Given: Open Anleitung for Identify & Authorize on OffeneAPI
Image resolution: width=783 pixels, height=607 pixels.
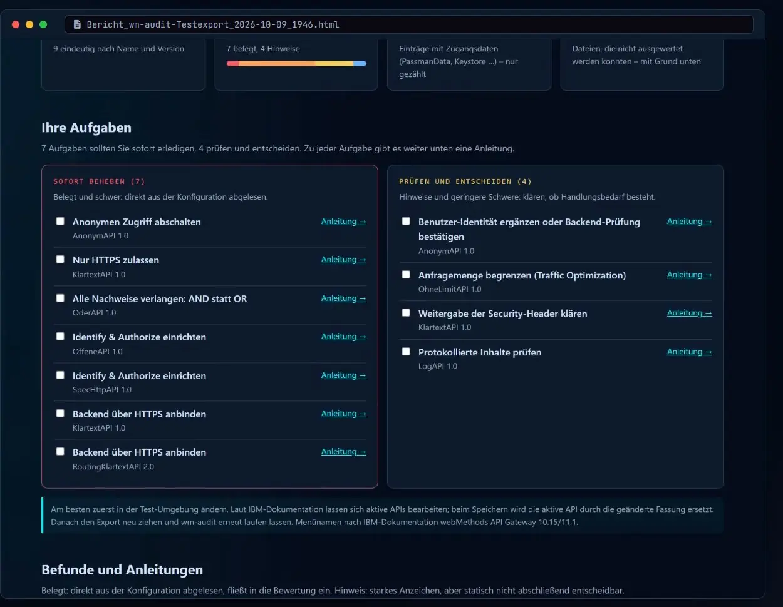Looking at the screenshot, I should 343,337.
